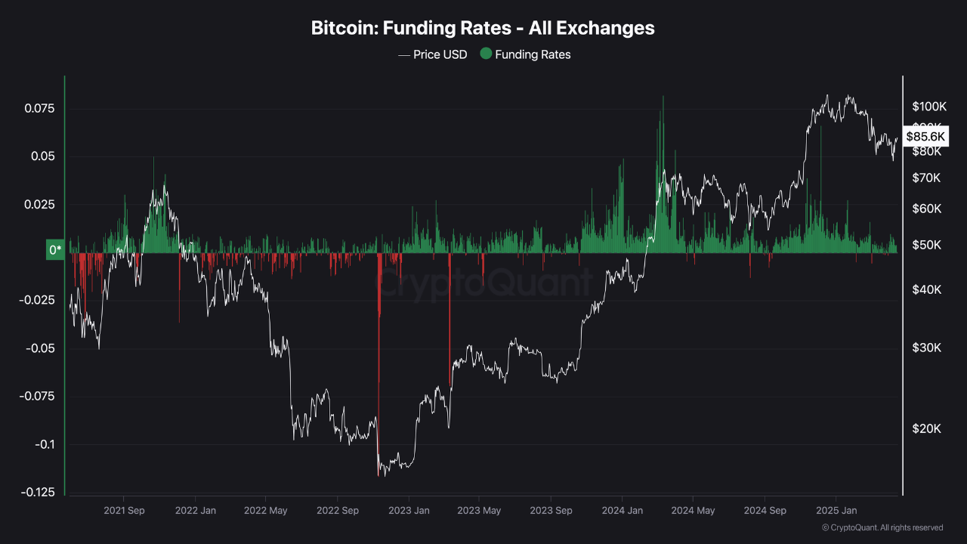Click the $20K price axis label

tap(926, 428)
